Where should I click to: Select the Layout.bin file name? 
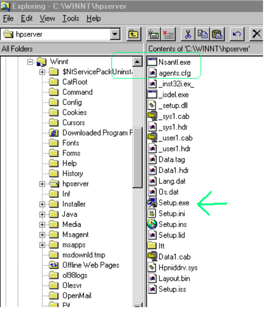175,279
